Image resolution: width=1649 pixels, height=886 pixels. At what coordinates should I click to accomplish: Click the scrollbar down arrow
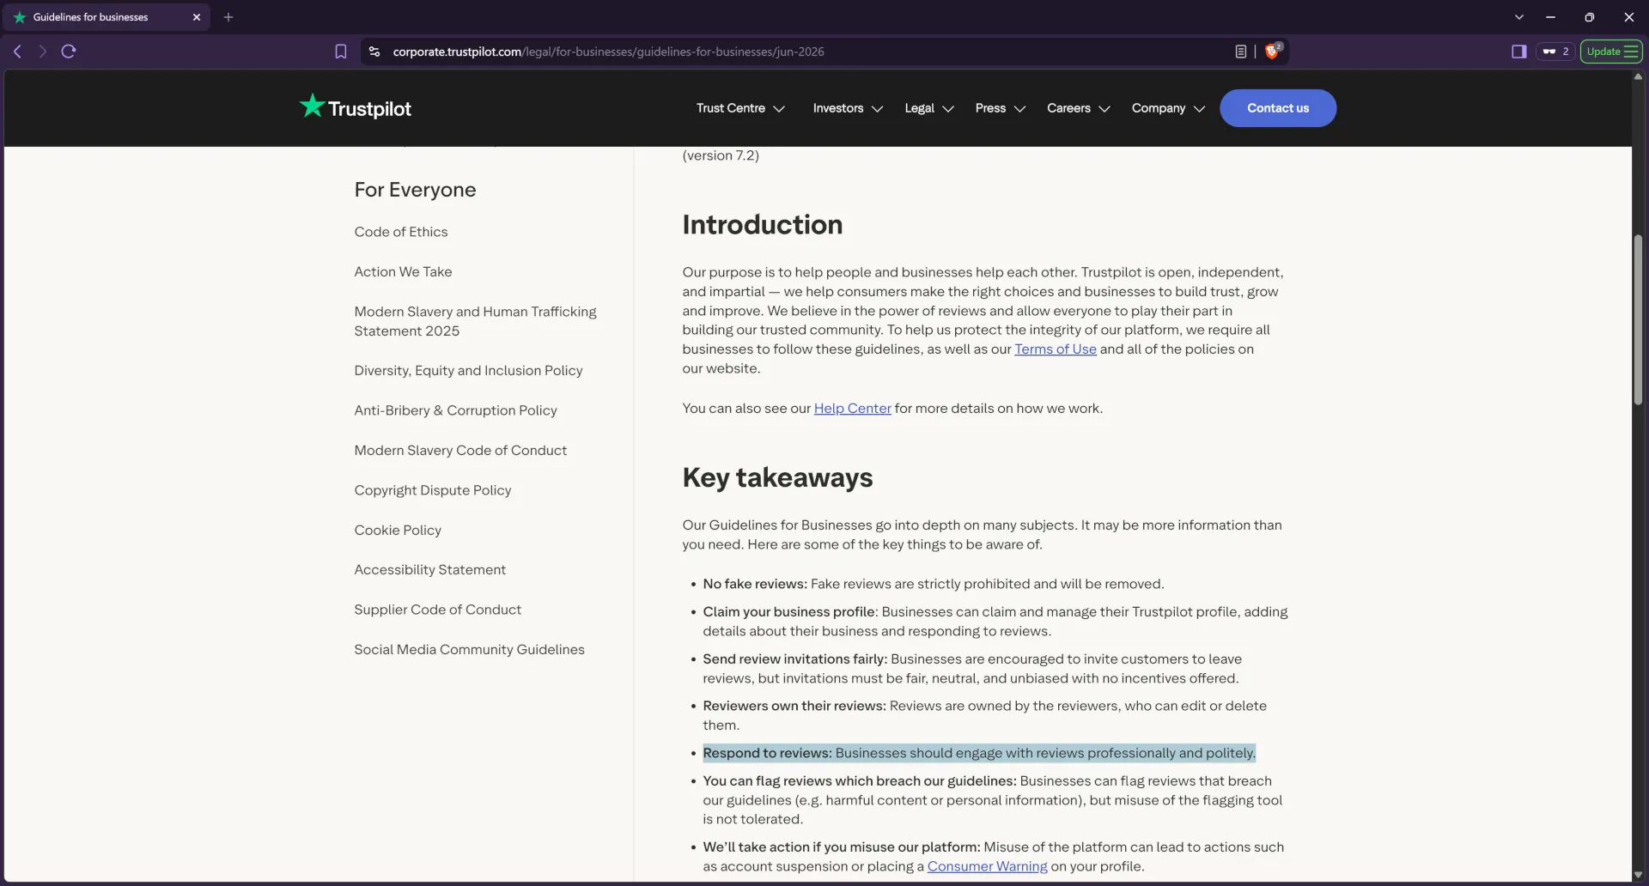point(1638,875)
